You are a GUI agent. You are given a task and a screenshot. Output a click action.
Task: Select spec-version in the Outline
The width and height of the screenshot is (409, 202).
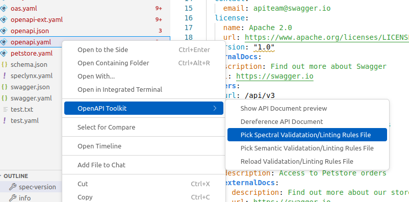(x=37, y=187)
